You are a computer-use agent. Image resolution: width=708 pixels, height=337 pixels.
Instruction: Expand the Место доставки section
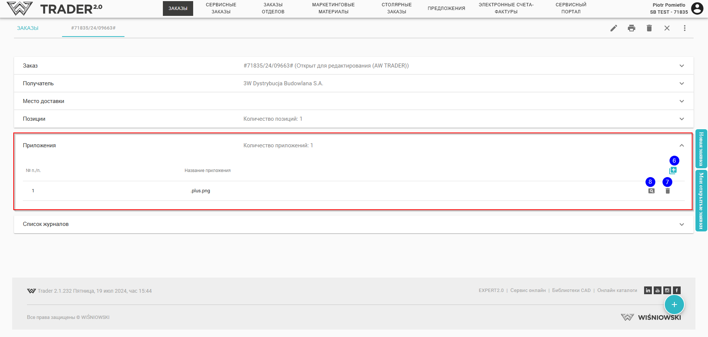681,101
